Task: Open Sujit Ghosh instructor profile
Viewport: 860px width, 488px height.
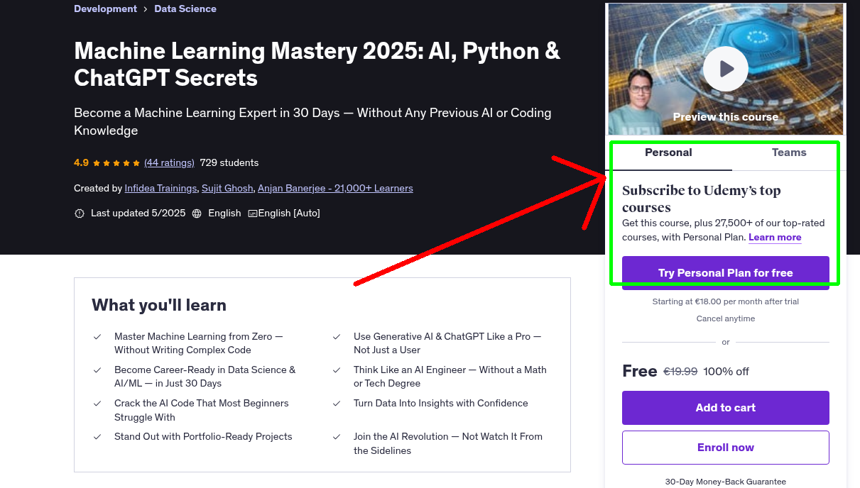Action: [227, 188]
